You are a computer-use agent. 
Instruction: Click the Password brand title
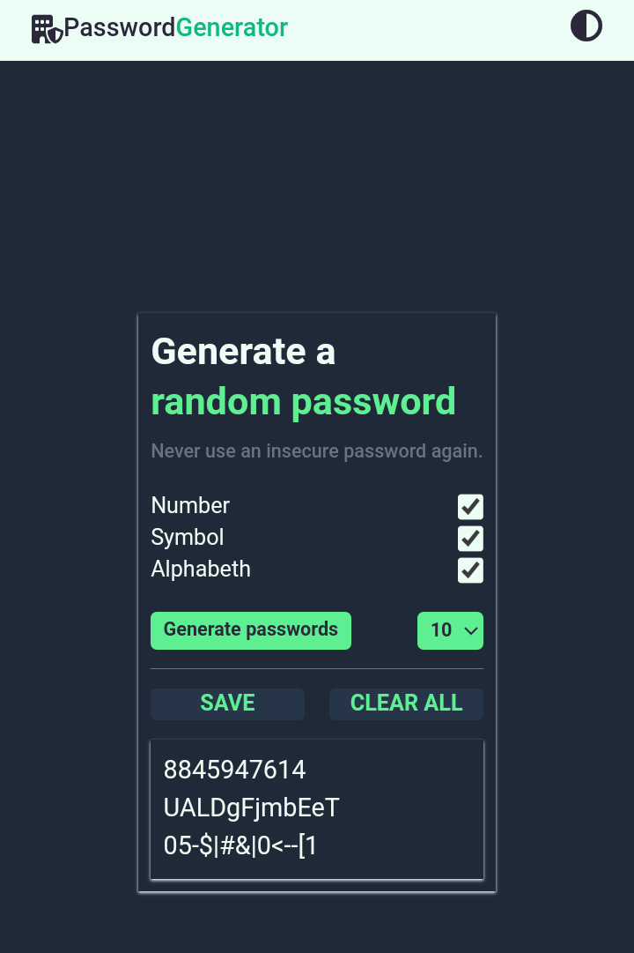(122, 27)
